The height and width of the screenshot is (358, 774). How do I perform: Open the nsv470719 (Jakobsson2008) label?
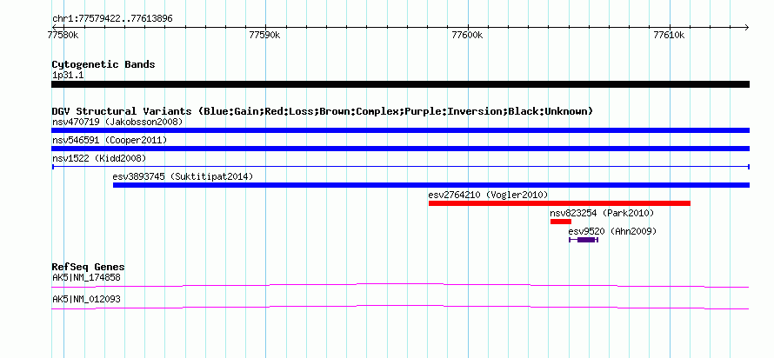pyautogui.click(x=117, y=122)
